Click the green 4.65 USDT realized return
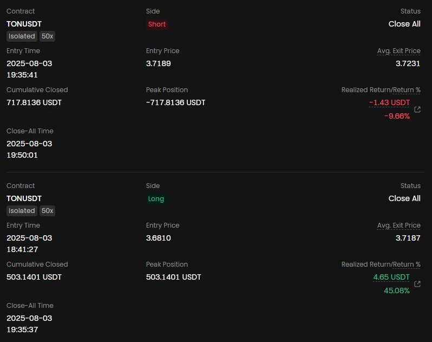The width and height of the screenshot is (432, 342). 391,277
